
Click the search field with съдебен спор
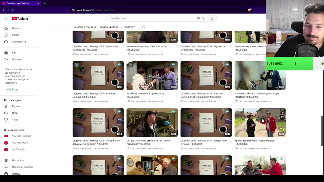[152, 18]
